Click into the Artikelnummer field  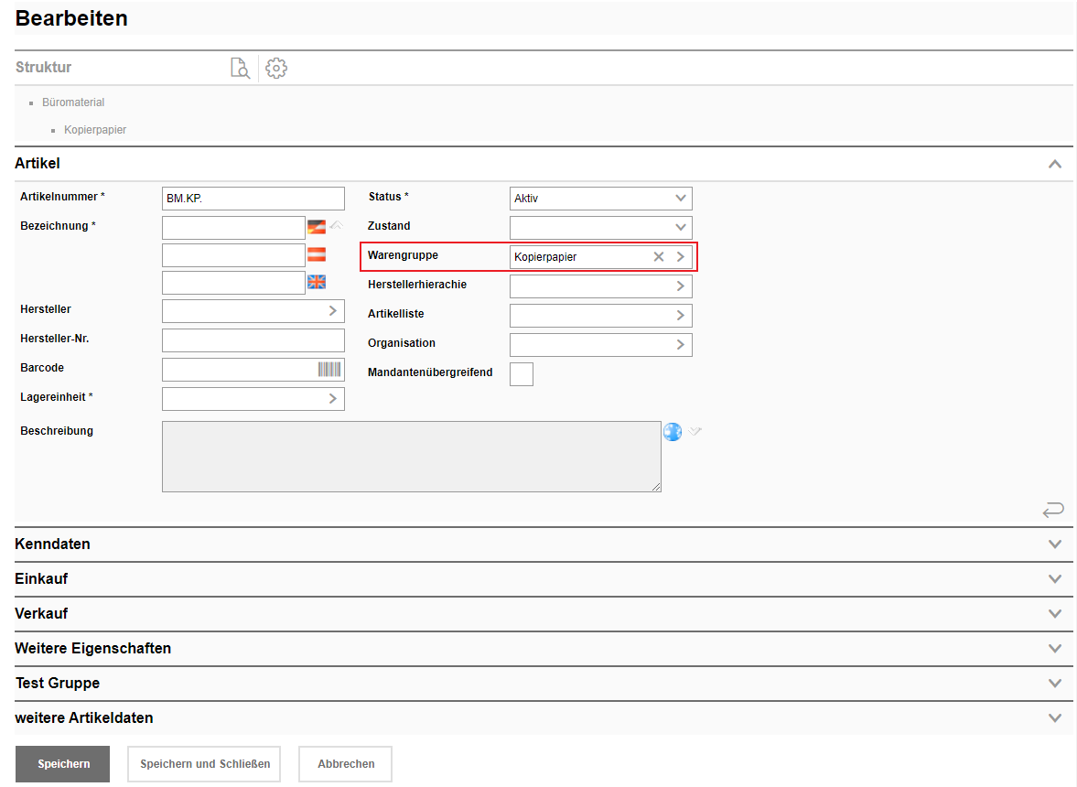[x=253, y=199]
